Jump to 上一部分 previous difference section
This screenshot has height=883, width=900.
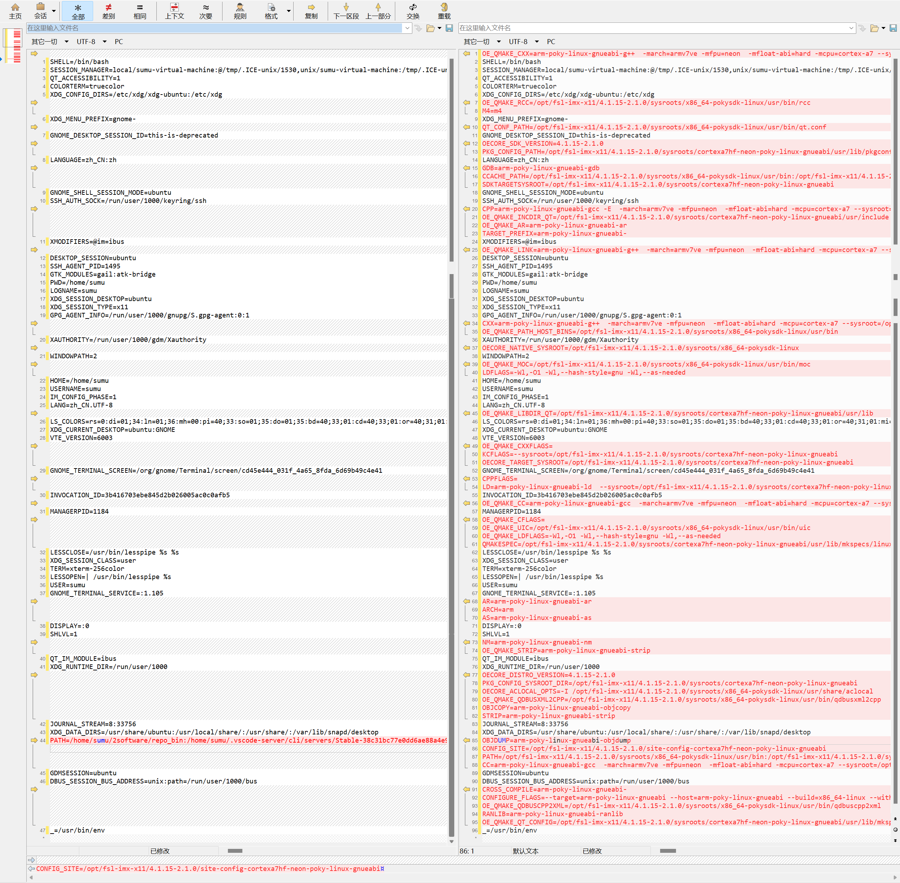coord(378,11)
